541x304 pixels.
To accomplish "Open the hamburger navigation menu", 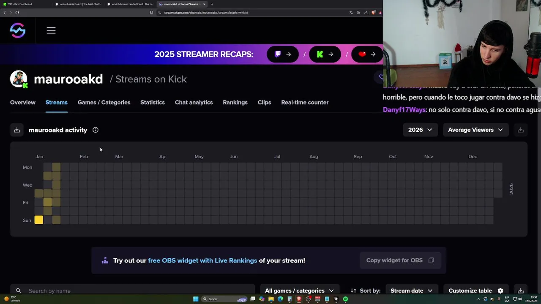I will (51, 30).
